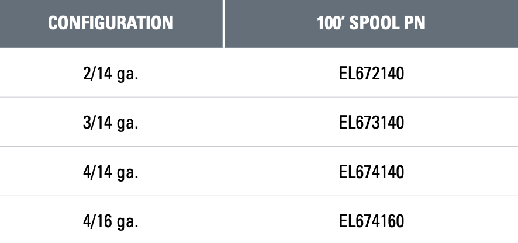
Task: Click the divider line below the 3/14 ga. row
Action: pos(259,146)
